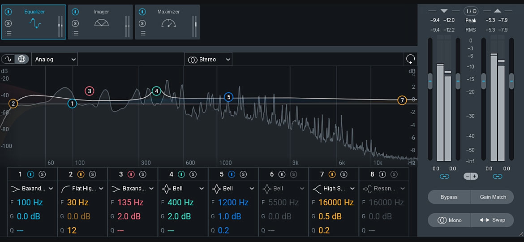Click the reset EQ circular arrow icon
Screen dimensions: 524x242
(x=410, y=59)
